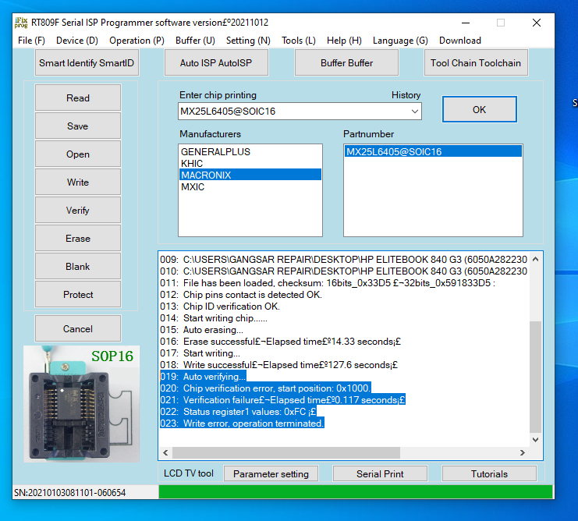The image size is (578, 521).
Task: Expand the chip printing history dropdown
Action: (413, 112)
